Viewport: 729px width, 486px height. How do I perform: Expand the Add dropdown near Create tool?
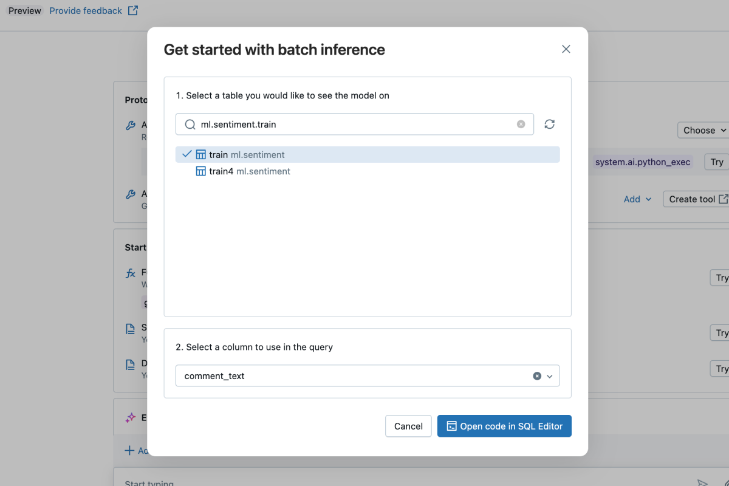pyautogui.click(x=637, y=199)
